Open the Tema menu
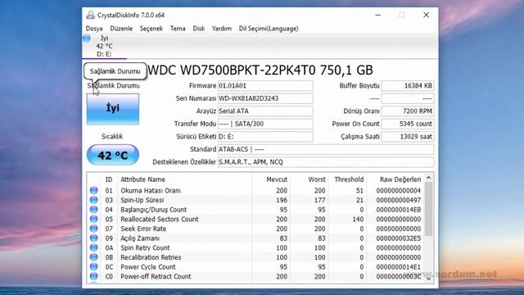 178,29
